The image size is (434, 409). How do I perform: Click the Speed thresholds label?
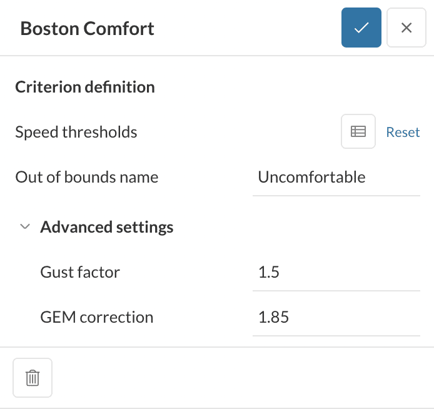coord(76,132)
